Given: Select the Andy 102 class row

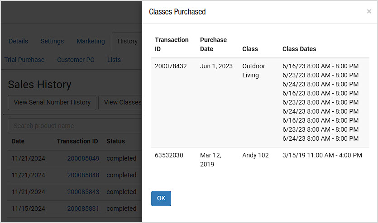Looking at the screenshot, I should [260, 160].
